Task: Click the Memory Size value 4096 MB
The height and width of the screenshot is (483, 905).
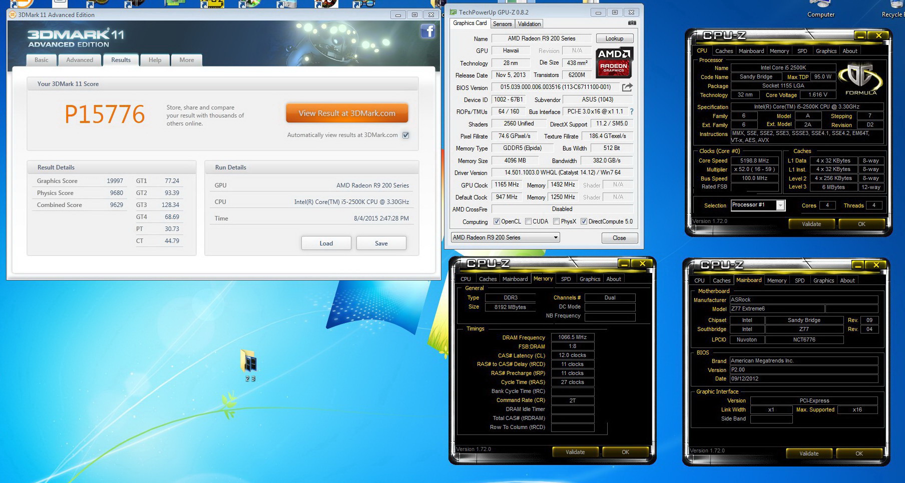Action: pos(515,160)
